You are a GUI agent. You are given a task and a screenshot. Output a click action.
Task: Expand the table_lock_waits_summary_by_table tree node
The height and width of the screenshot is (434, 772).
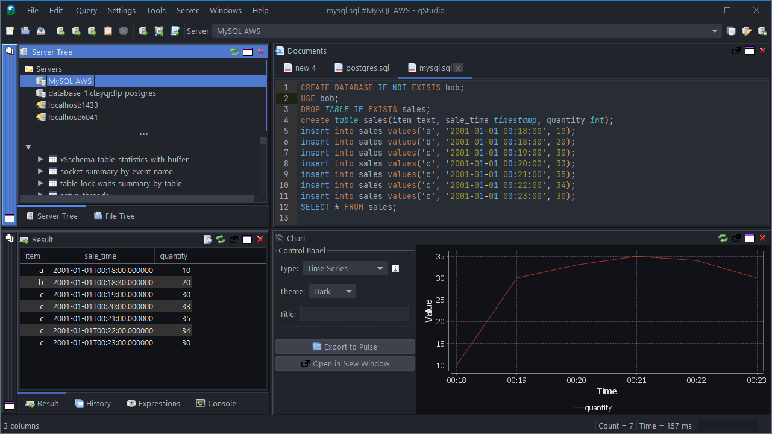click(40, 183)
